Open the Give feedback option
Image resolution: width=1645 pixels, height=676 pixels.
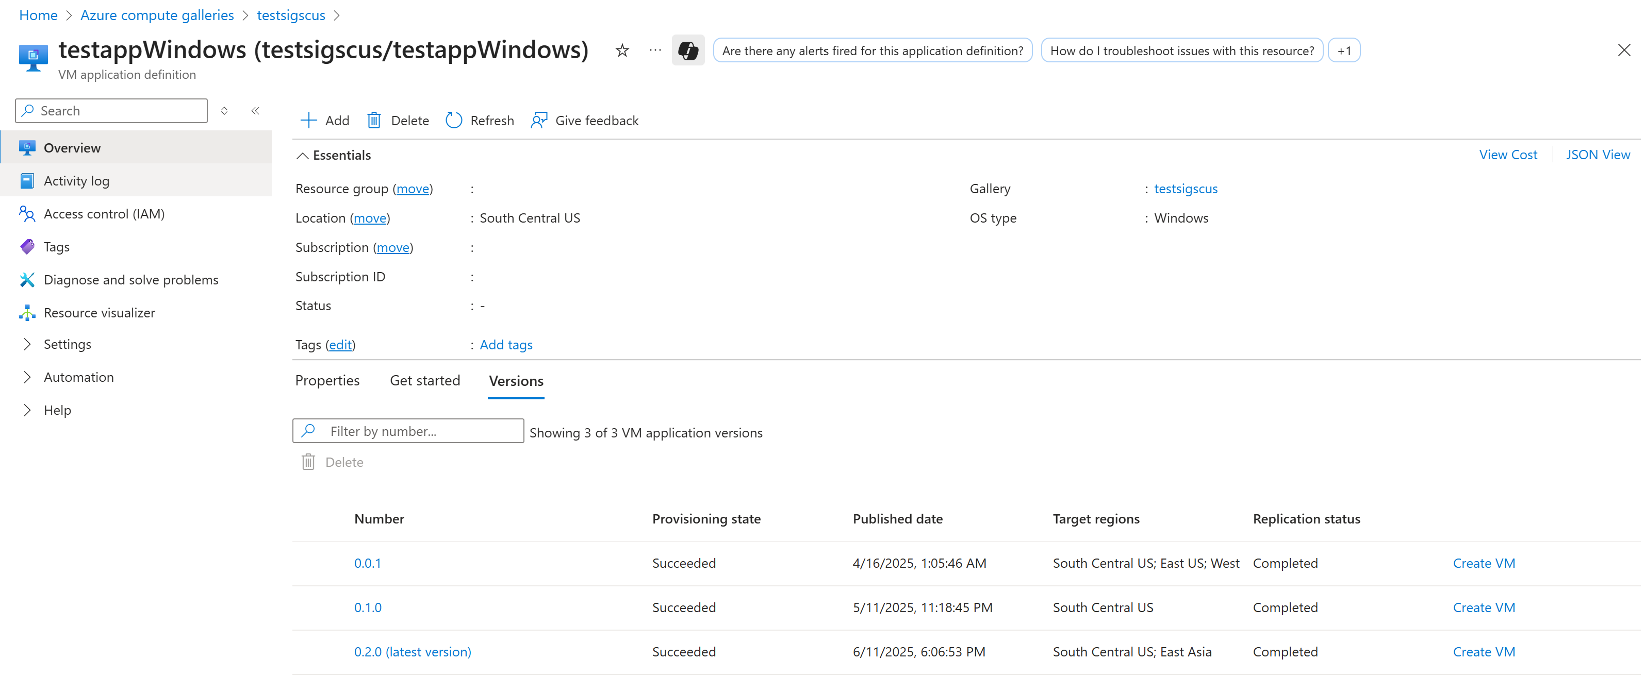tap(584, 121)
